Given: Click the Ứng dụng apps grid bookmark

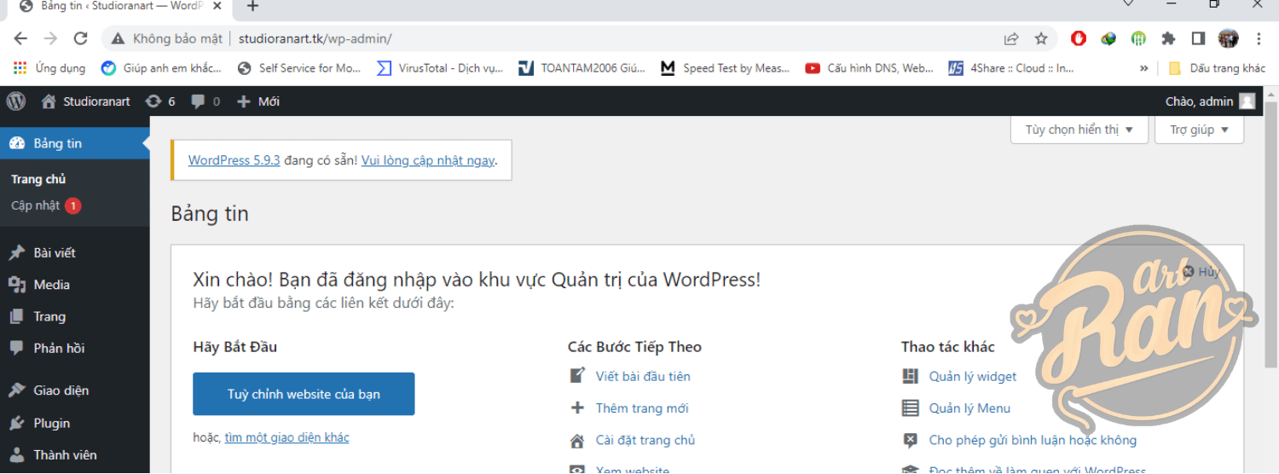Looking at the screenshot, I should pyautogui.click(x=49, y=68).
